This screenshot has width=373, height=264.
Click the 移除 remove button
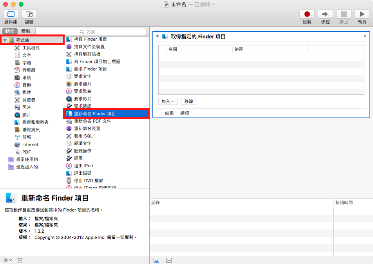[188, 101]
